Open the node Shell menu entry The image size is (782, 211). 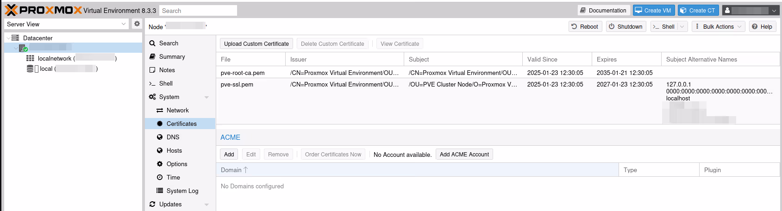166,83
